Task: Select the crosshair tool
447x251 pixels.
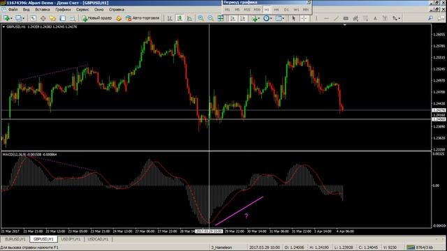Action: [304, 18]
